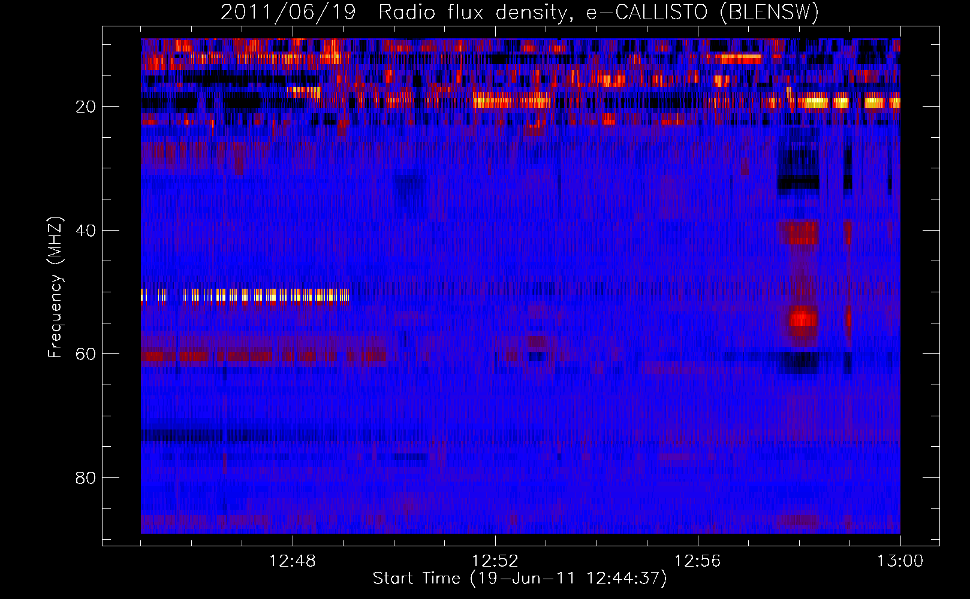Click the 80 frequency tick label
This screenshot has height=599, width=970.
pyautogui.click(x=86, y=478)
